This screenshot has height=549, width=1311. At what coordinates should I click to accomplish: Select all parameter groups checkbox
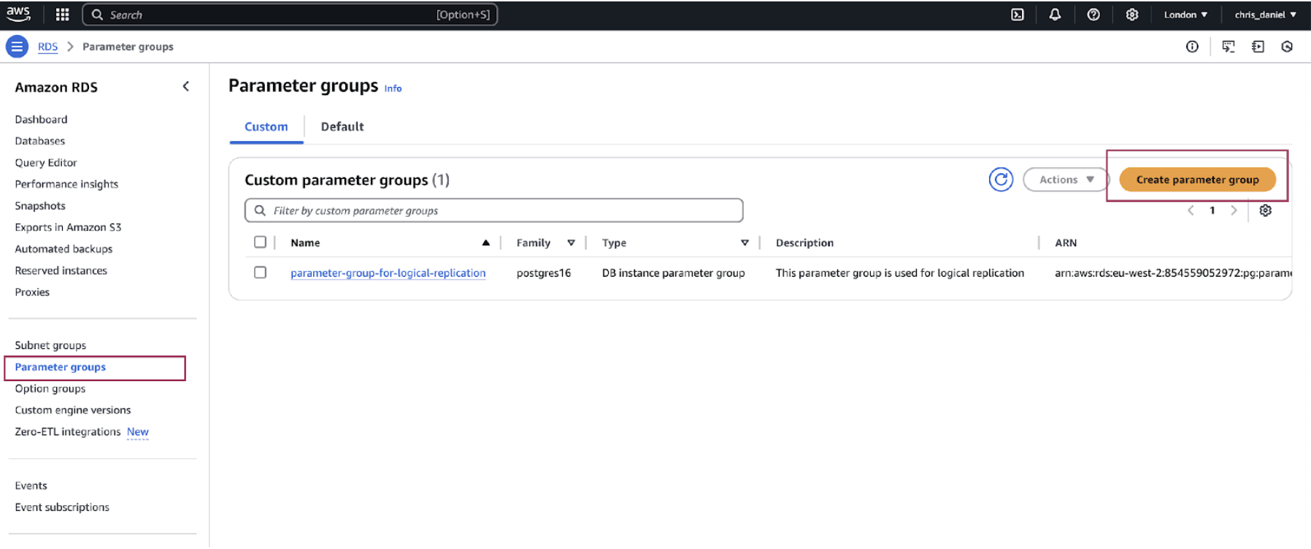pos(260,242)
